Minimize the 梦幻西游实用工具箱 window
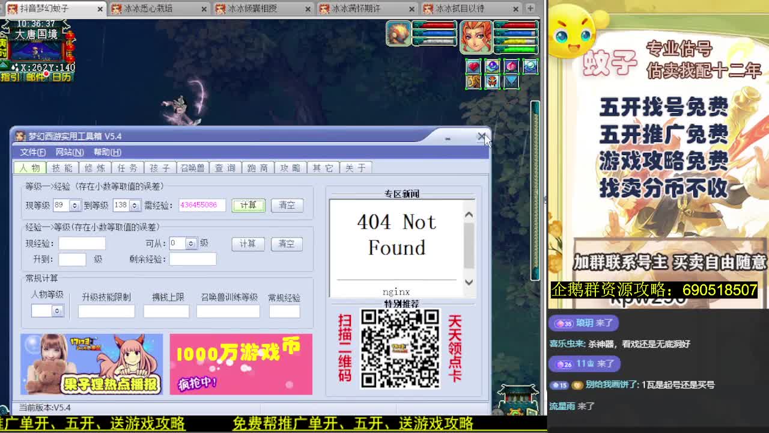This screenshot has width=769, height=433. click(x=448, y=138)
